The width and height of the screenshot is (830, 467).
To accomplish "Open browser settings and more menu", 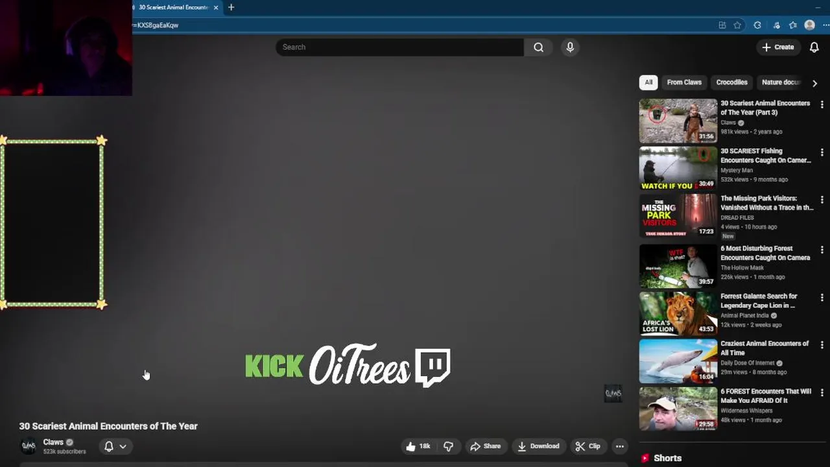I will tap(825, 25).
